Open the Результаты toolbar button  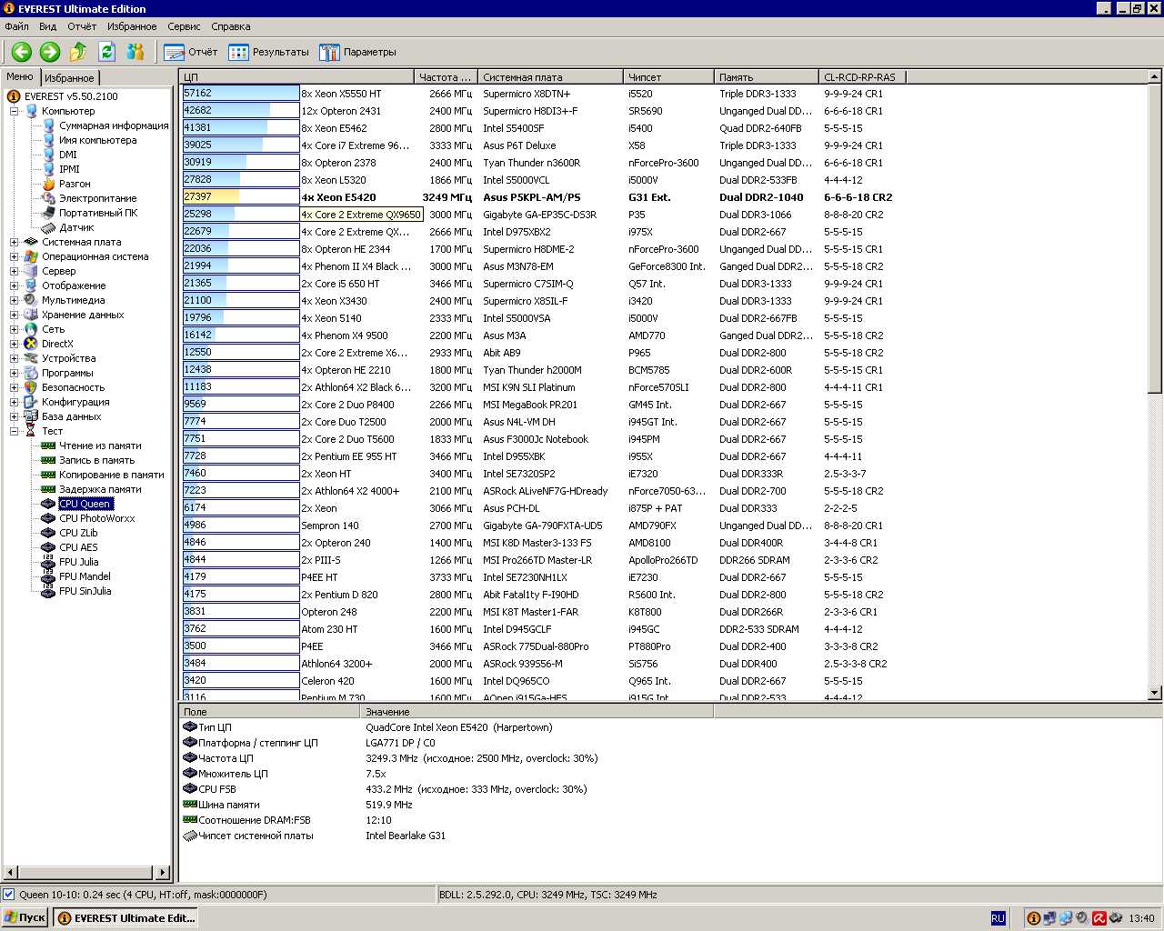coord(268,52)
